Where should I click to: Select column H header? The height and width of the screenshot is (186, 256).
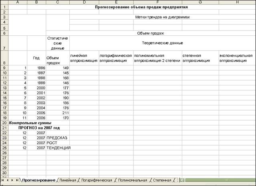click(x=237, y=2)
